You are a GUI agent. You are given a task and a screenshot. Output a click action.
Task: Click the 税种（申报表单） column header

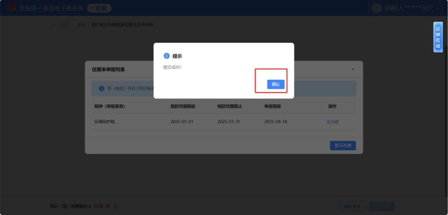[110, 106]
